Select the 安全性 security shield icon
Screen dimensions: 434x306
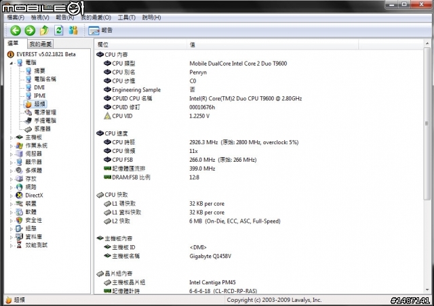[20, 220]
